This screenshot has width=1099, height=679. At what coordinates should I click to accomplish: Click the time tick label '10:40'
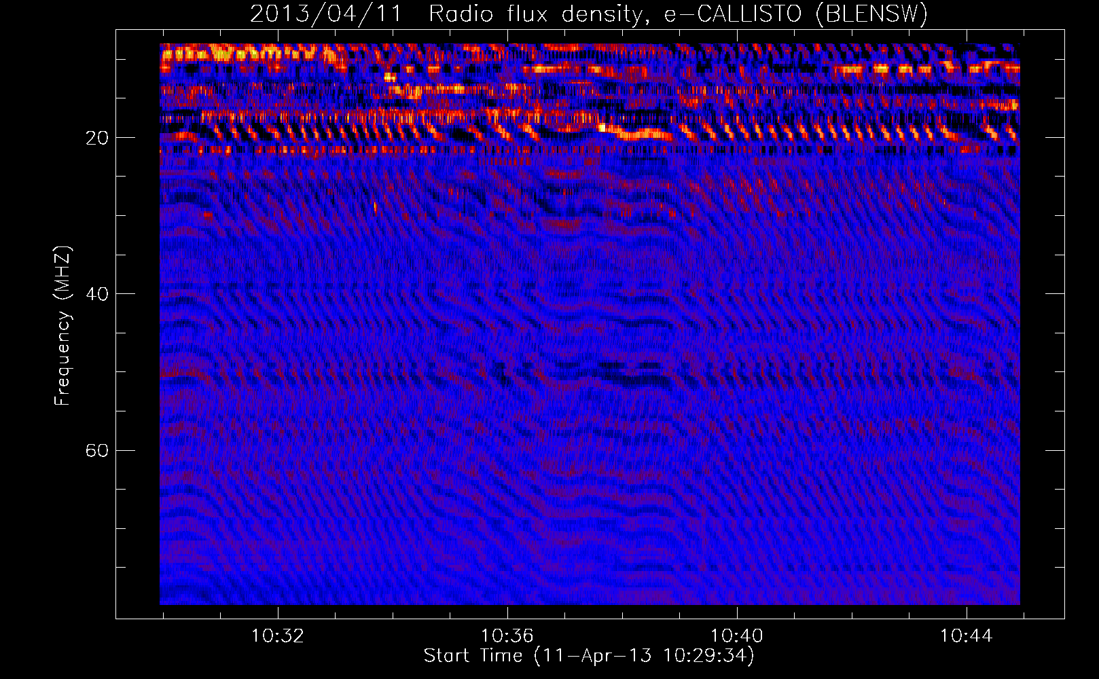click(x=736, y=636)
